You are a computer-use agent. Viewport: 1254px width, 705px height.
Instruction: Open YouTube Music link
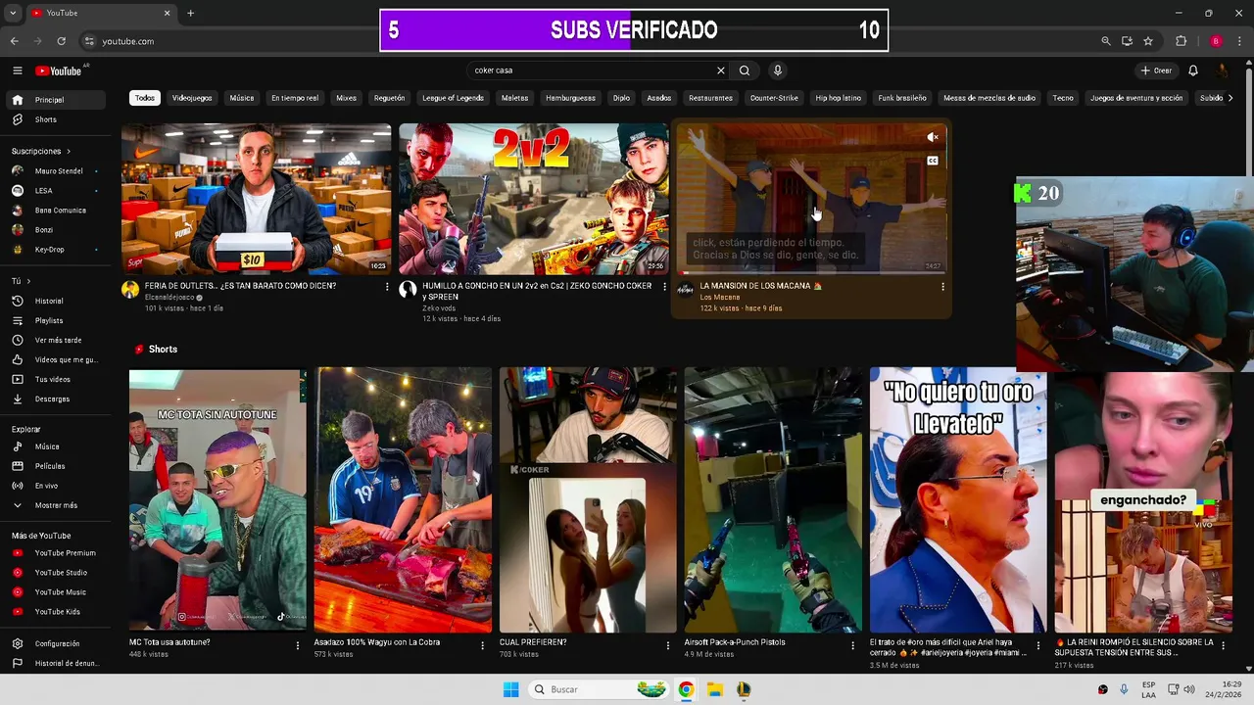click(57, 592)
